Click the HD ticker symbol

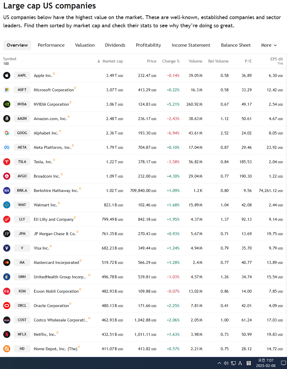22,349
